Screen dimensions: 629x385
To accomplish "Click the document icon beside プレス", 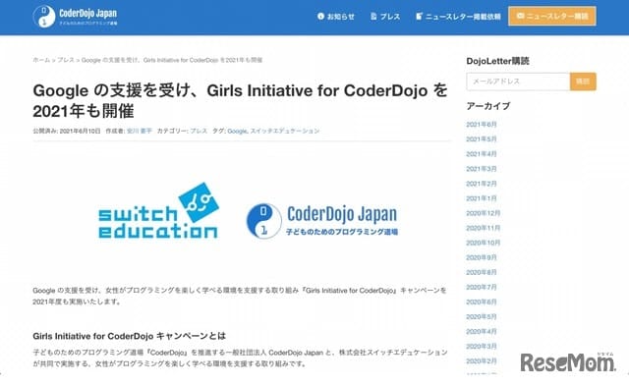I will pyautogui.click(x=373, y=16).
